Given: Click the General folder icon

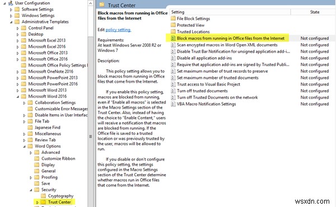Looking at the screenshot, I should click(x=37, y=171).
